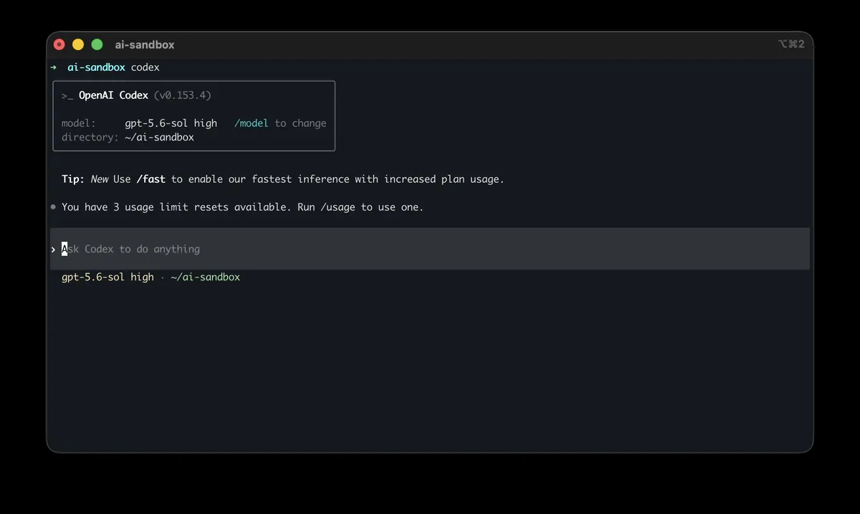Click the 'directory:' label
This screenshot has width=860, height=514.
[x=90, y=137]
